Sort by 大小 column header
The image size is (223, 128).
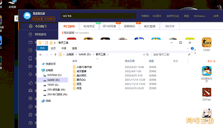click(176, 61)
